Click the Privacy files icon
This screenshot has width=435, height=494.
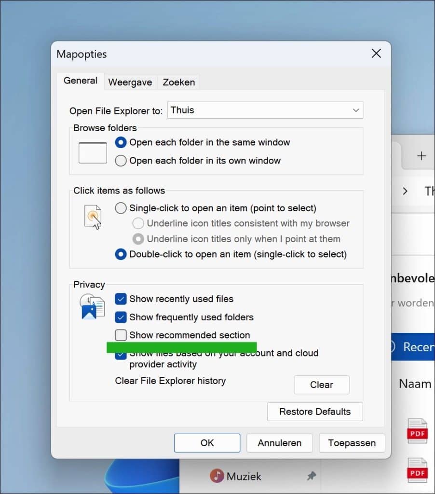point(92,307)
